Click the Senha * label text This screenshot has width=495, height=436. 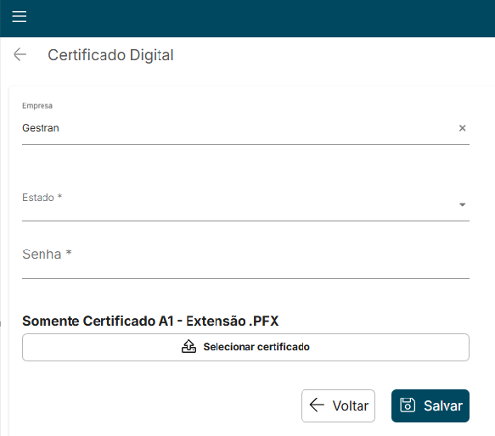[47, 254]
